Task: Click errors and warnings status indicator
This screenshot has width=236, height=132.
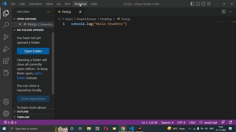Action: [x=10, y=122]
